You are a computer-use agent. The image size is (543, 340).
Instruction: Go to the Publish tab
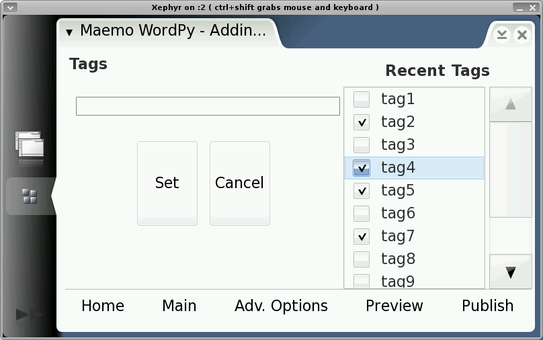pos(487,306)
